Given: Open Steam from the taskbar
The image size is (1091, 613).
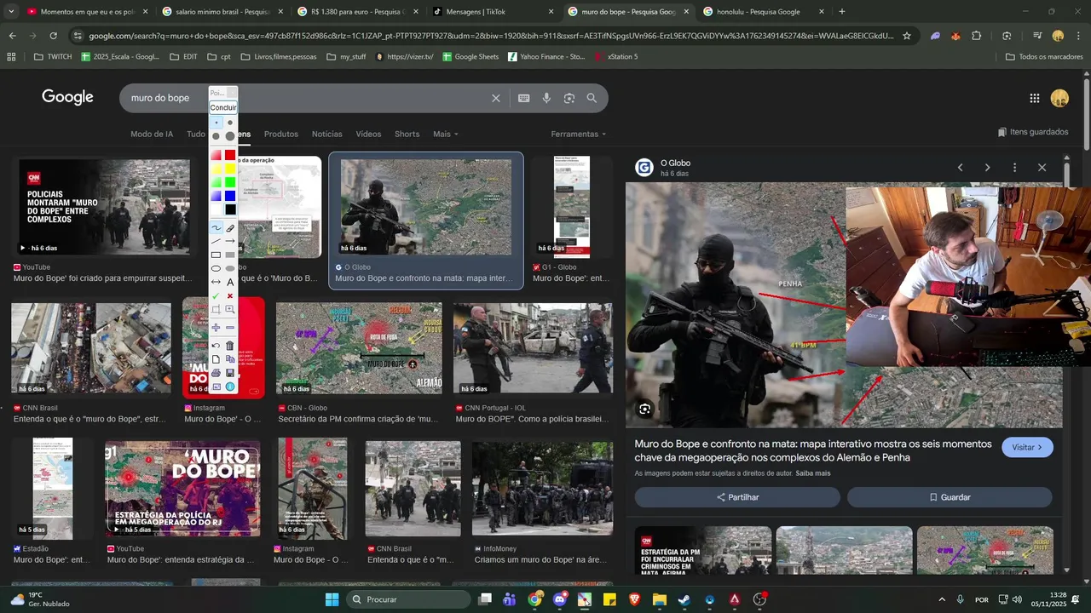Looking at the screenshot, I should click(x=684, y=599).
